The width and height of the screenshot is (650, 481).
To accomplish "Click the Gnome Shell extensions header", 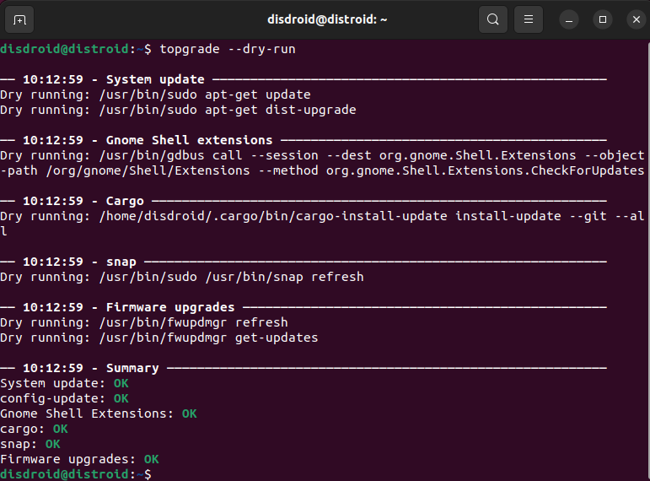I will point(304,140).
